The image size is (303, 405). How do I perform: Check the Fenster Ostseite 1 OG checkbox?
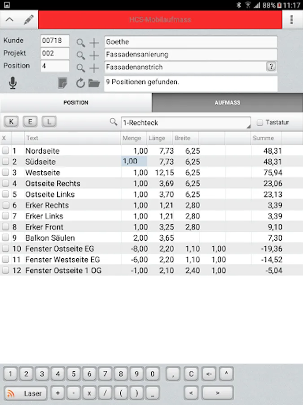[5, 270]
